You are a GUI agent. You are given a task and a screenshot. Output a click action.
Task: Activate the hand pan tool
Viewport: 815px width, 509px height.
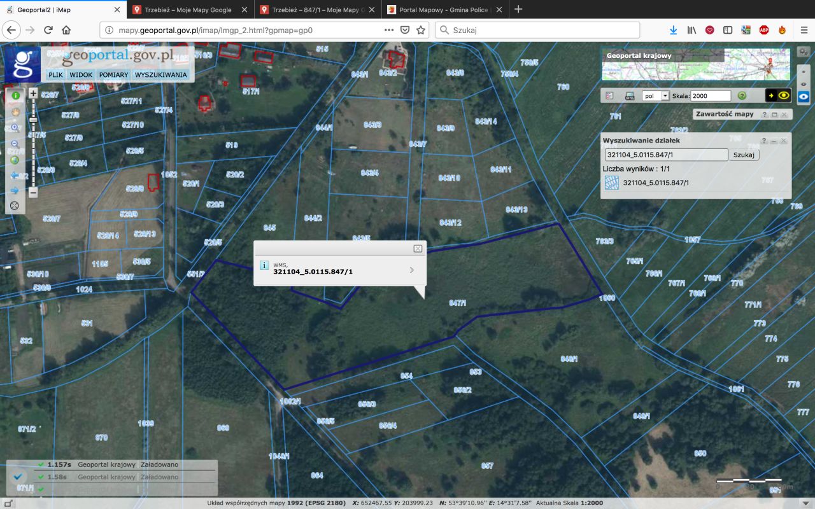[x=15, y=111]
